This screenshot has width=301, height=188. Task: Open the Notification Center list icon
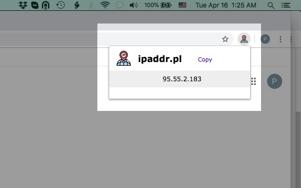(x=285, y=5)
